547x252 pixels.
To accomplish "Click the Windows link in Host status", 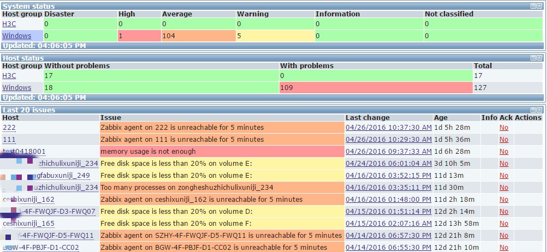I will [x=17, y=88].
